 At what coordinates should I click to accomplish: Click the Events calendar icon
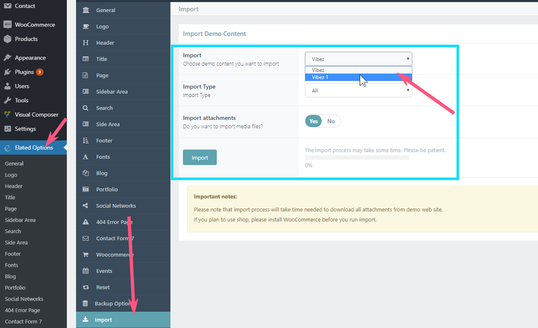pyautogui.click(x=86, y=271)
